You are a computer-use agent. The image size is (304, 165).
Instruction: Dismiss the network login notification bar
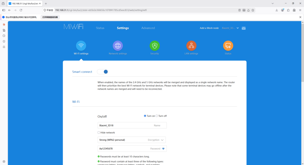click(300, 17)
